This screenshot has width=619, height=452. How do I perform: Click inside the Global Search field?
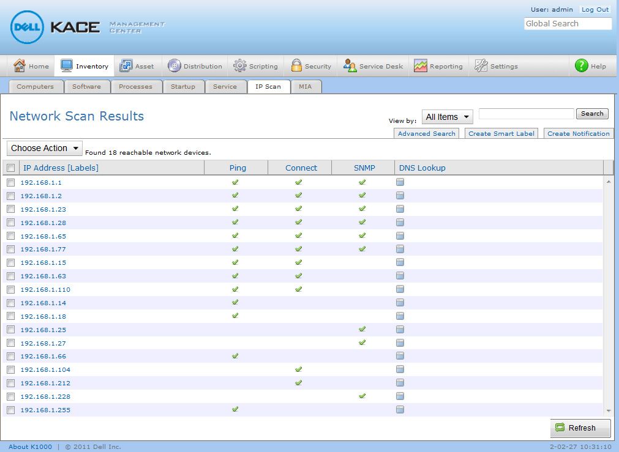567,23
